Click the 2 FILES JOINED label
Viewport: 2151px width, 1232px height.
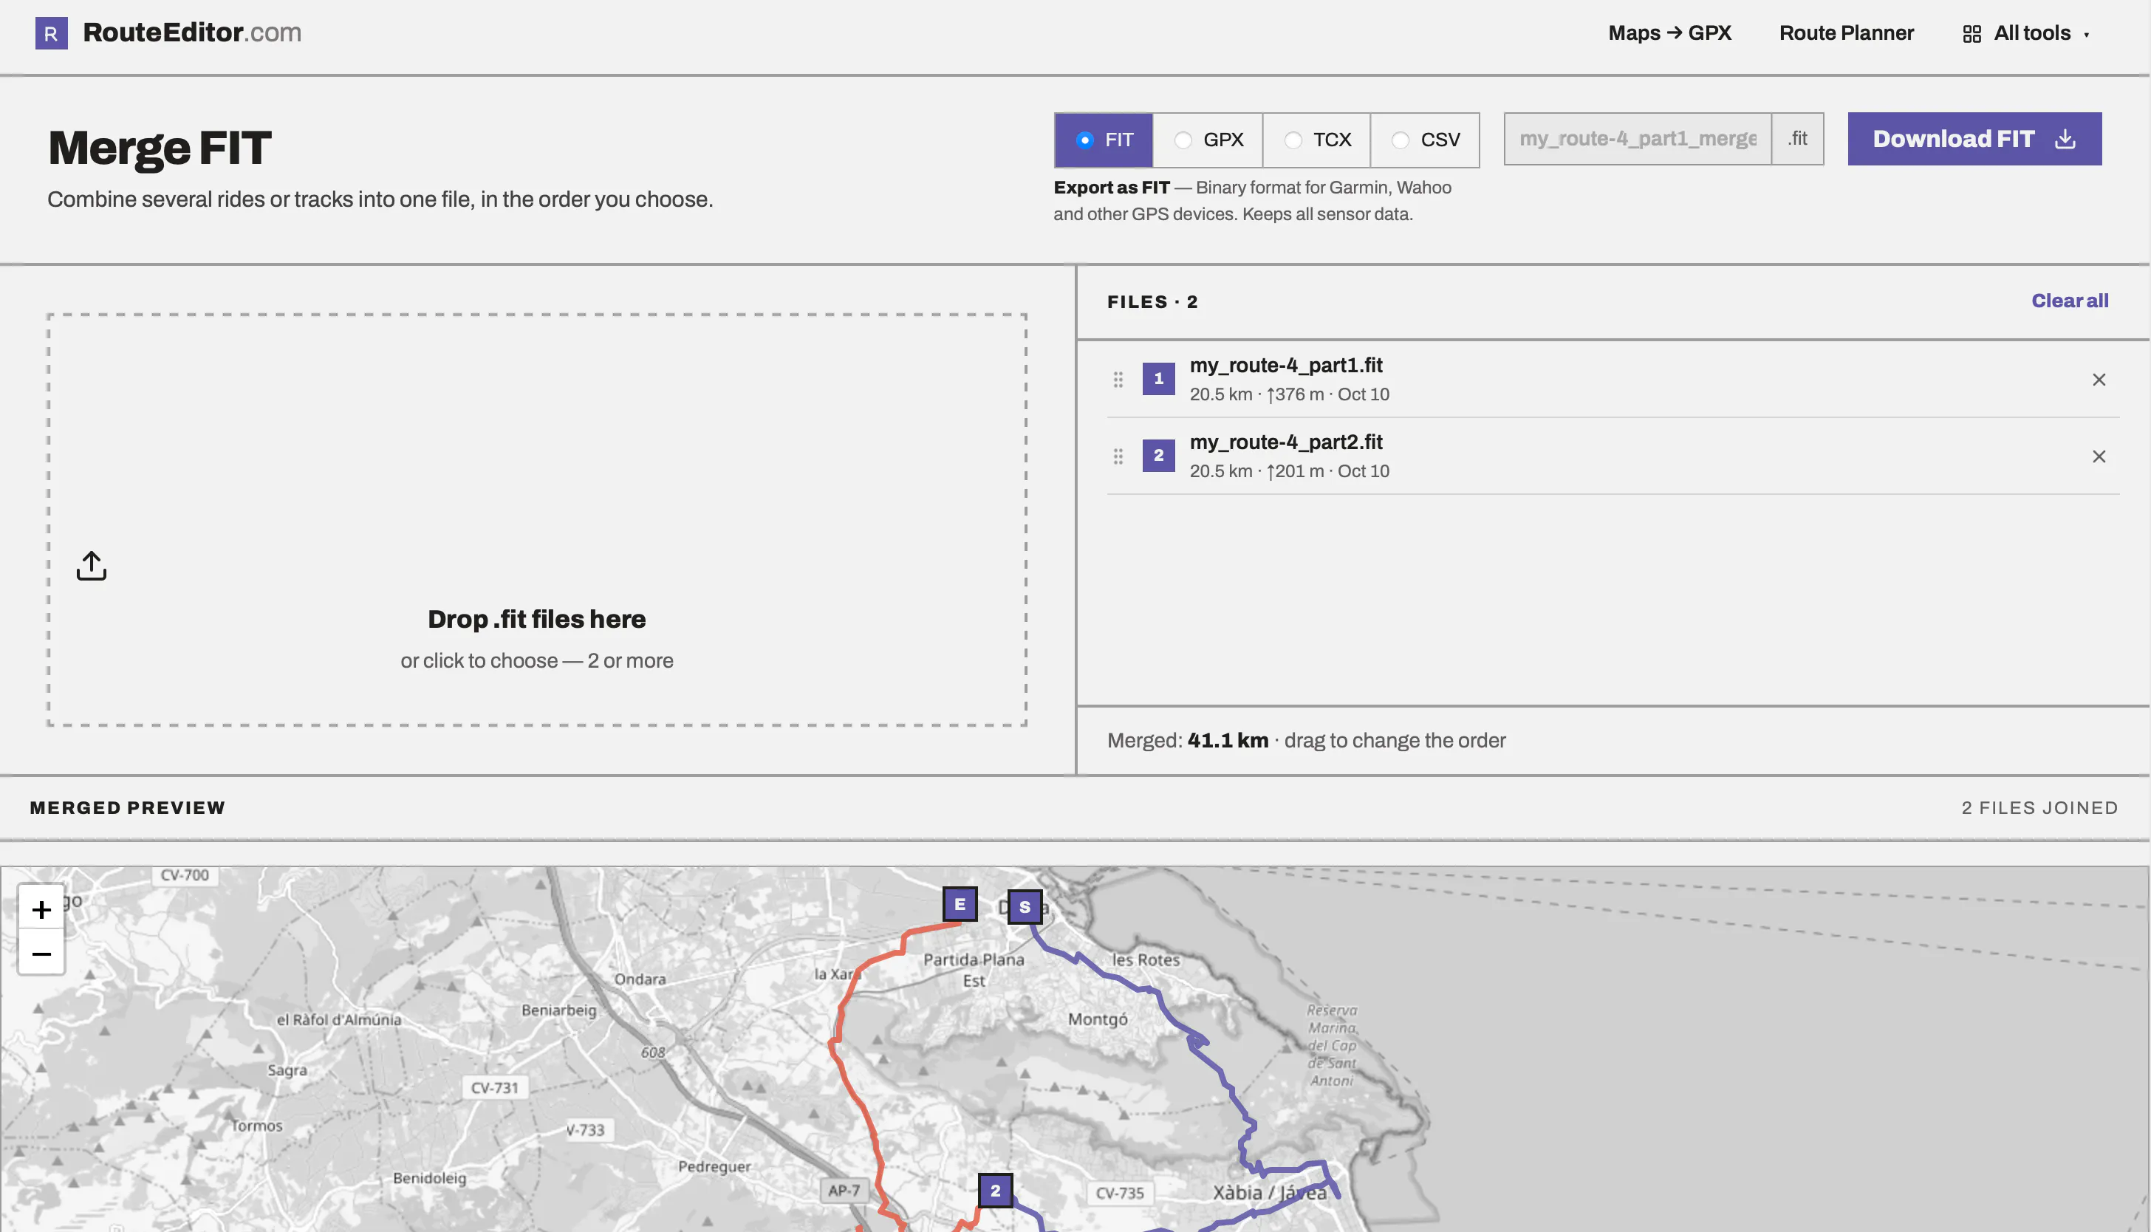pos(2039,807)
